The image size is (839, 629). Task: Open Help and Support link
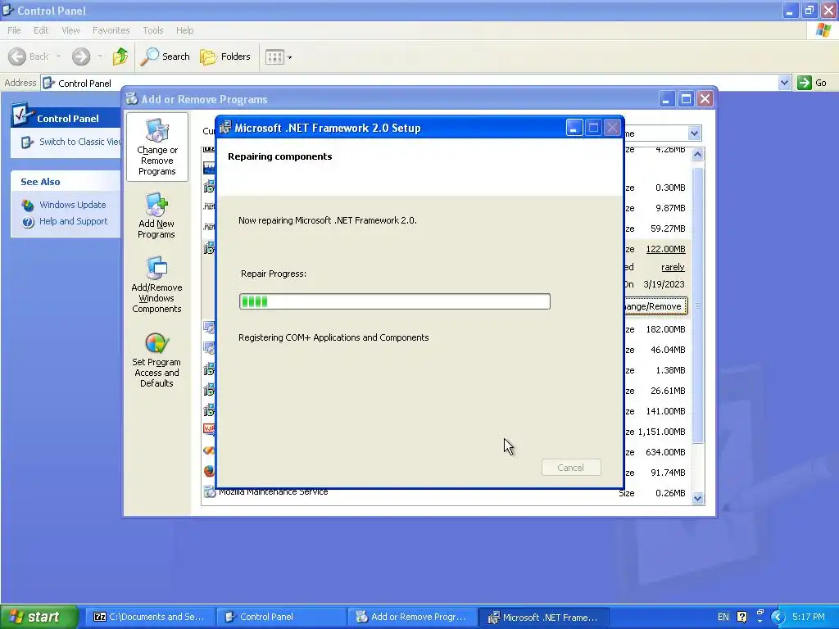click(73, 221)
